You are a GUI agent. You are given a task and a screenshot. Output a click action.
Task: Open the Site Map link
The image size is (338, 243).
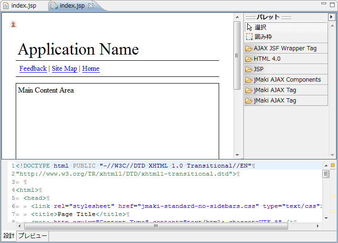click(x=65, y=68)
